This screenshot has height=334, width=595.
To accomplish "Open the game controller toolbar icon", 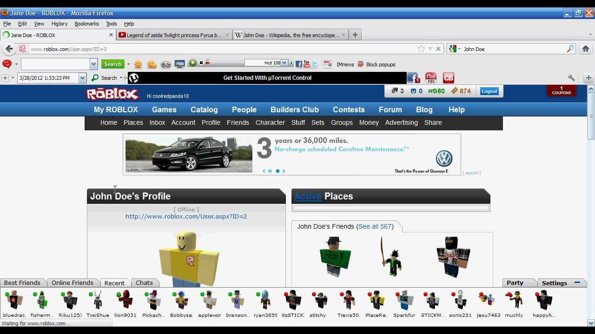I will pyautogui.click(x=166, y=64).
